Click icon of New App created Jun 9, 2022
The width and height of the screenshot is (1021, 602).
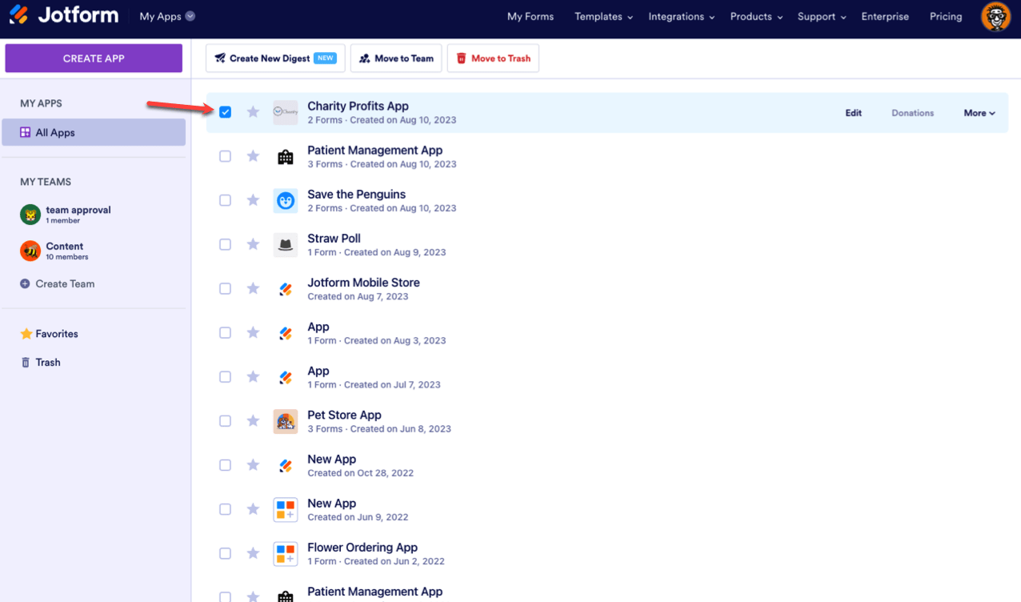coord(286,510)
